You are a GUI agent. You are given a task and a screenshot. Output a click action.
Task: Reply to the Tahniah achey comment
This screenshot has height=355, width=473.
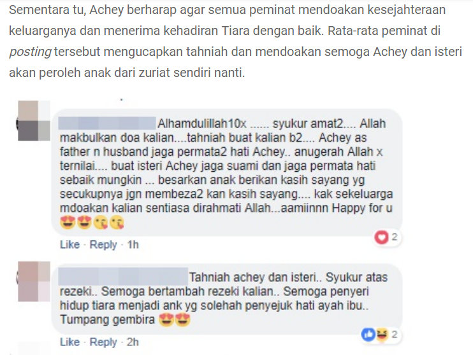(103, 342)
